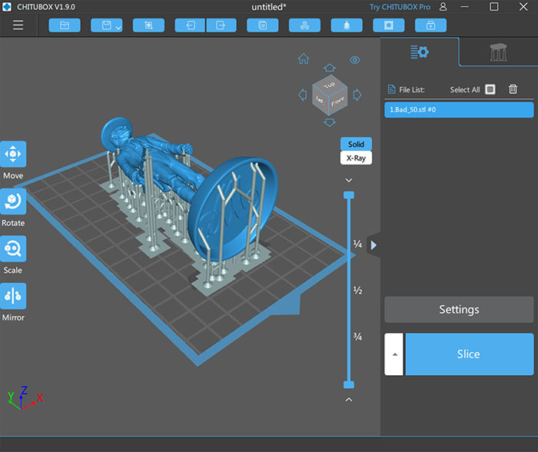The width and height of the screenshot is (538, 452).
Task: Check the Select All checkbox
Action: [490, 89]
